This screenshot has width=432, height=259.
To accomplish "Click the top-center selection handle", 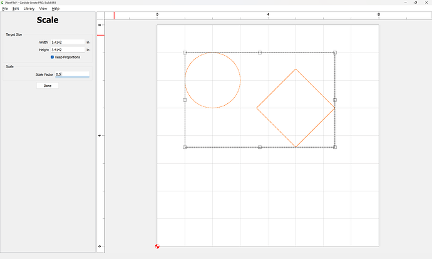I will click(x=260, y=53).
